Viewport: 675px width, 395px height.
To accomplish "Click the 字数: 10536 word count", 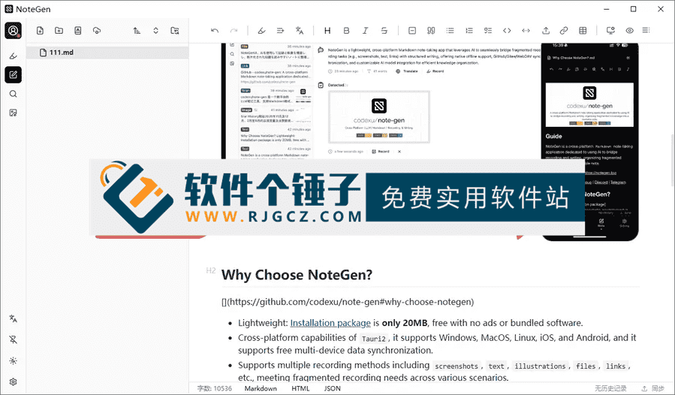I will point(215,388).
